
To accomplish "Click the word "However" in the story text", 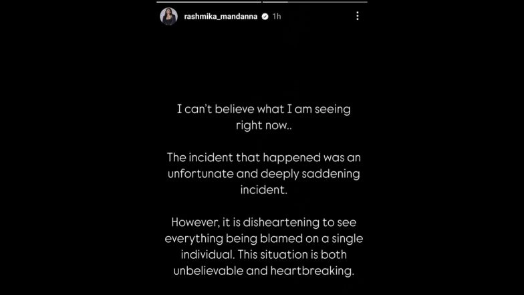I will click(x=193, y=222).
